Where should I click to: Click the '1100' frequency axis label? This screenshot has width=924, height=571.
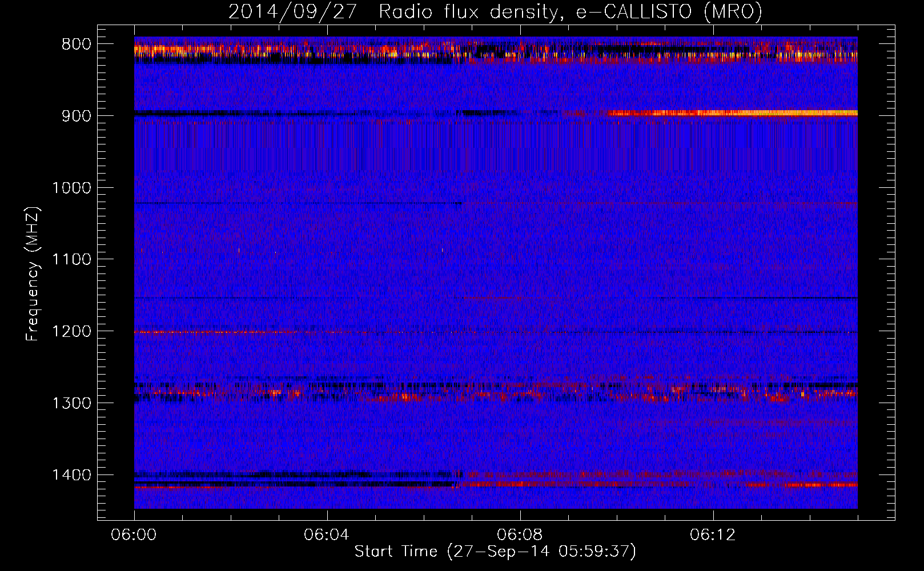coord(71,260)
